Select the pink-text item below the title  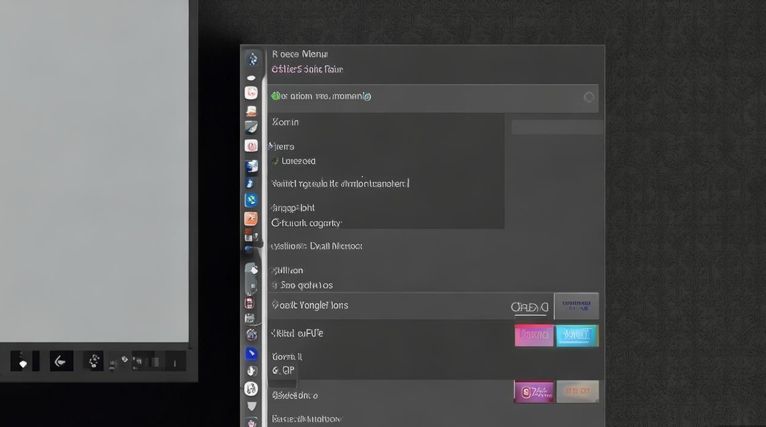pyautogui.click(x=308, y=69)
